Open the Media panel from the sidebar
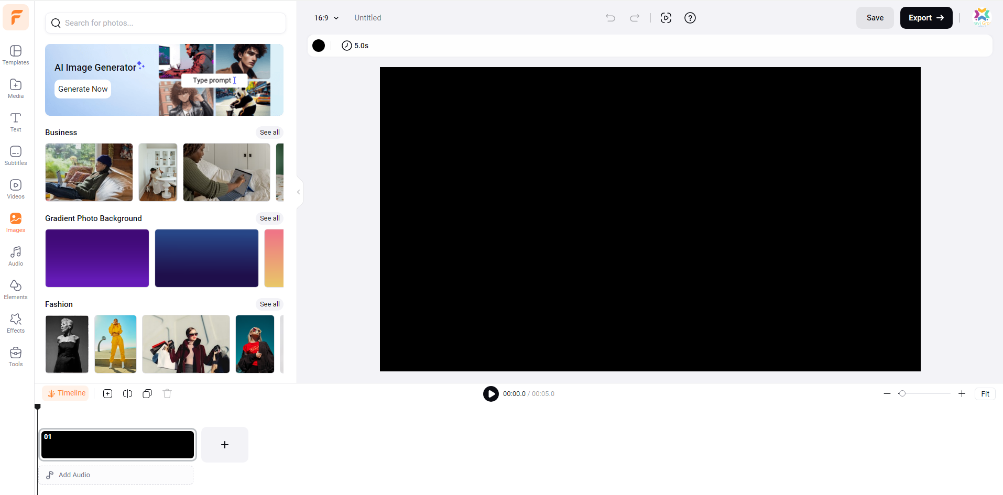The height and width of the screenshot is (495, 1003). 15,88
